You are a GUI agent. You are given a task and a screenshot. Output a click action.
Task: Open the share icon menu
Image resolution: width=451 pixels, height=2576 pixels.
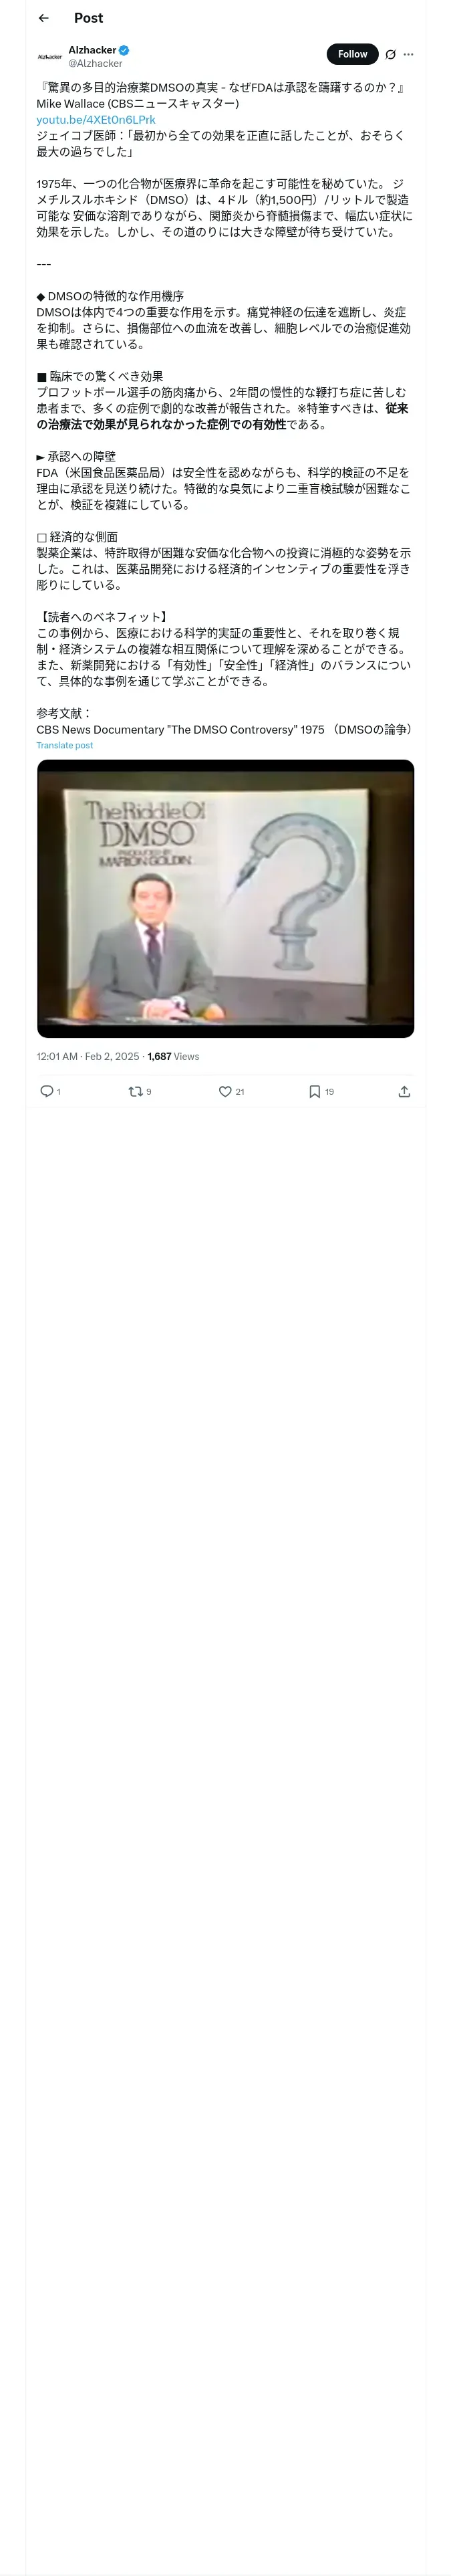pos(404,1091)
